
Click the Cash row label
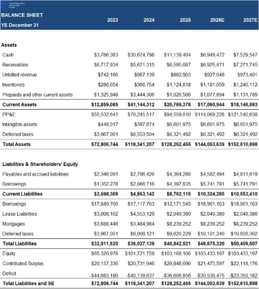click(x=8, y=55)
